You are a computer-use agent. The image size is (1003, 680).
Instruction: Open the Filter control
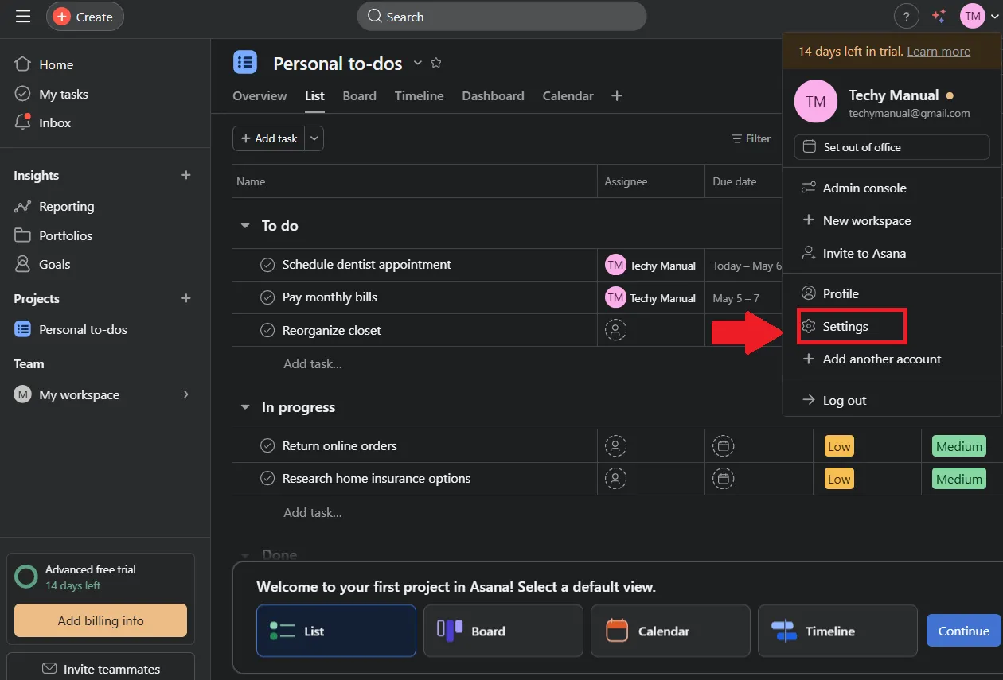coord(751,138)
